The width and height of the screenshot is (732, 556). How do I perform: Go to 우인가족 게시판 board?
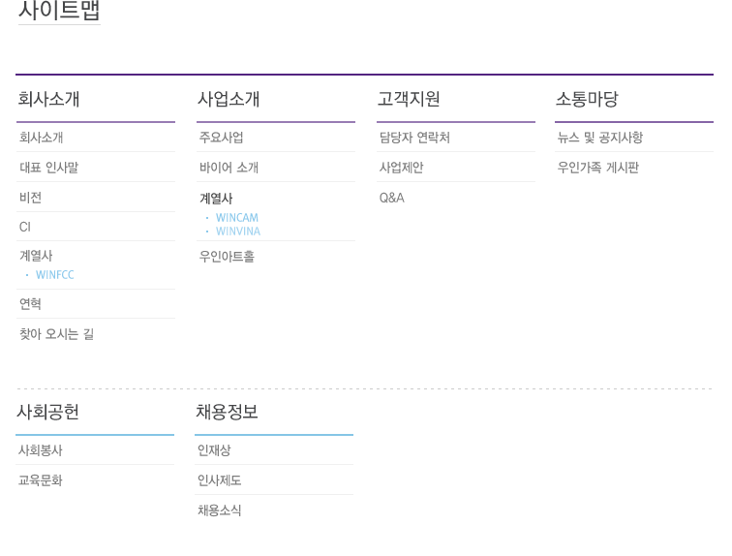click(597, 168)
